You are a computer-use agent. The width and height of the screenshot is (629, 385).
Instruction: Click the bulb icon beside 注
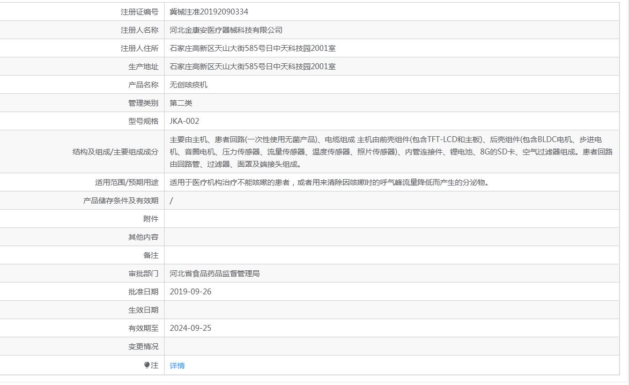pyautogui.click(x=147, y=365)
